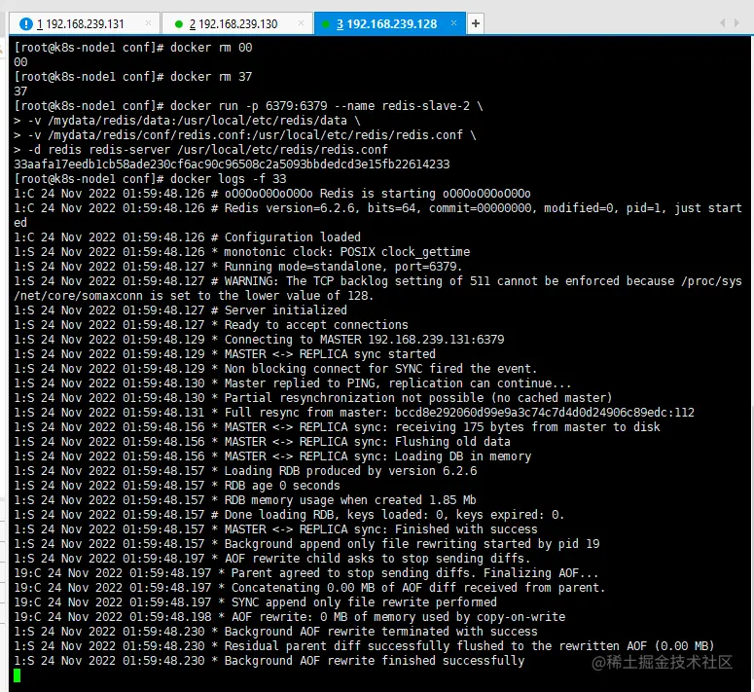This screenshot has width=754, height=692.
Task: Click the 'RDB age 0 seconds' log line
Action: coord(177,486)
